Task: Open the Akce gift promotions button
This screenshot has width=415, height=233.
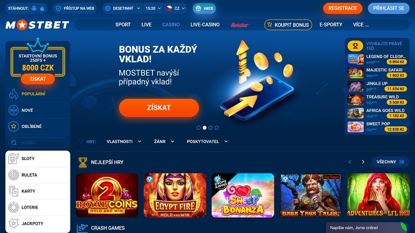Action: [204, 8]
